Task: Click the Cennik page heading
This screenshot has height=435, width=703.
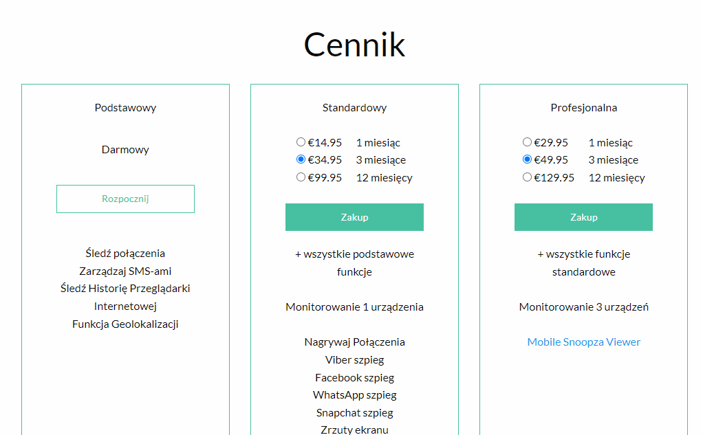Action: coord(355,45)
